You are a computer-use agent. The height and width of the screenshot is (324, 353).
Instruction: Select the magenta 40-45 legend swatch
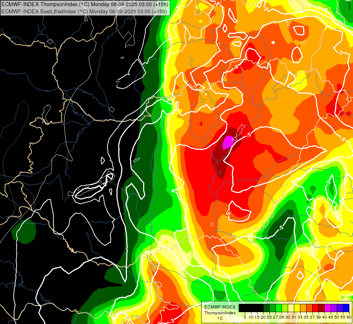coord(328,308)
